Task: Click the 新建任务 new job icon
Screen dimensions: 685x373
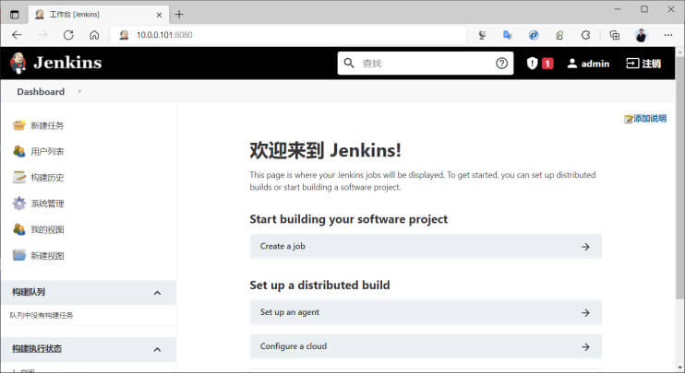Action: coord(18,125)
